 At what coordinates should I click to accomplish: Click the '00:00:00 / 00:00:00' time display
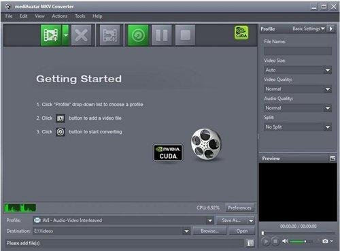pos(298,227)
